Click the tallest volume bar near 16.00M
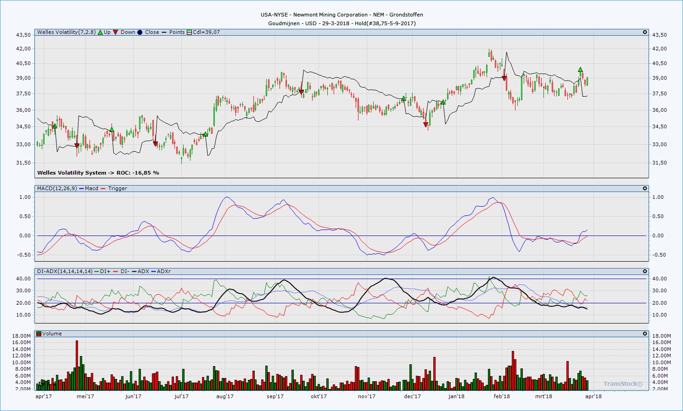 pos(77,365)
